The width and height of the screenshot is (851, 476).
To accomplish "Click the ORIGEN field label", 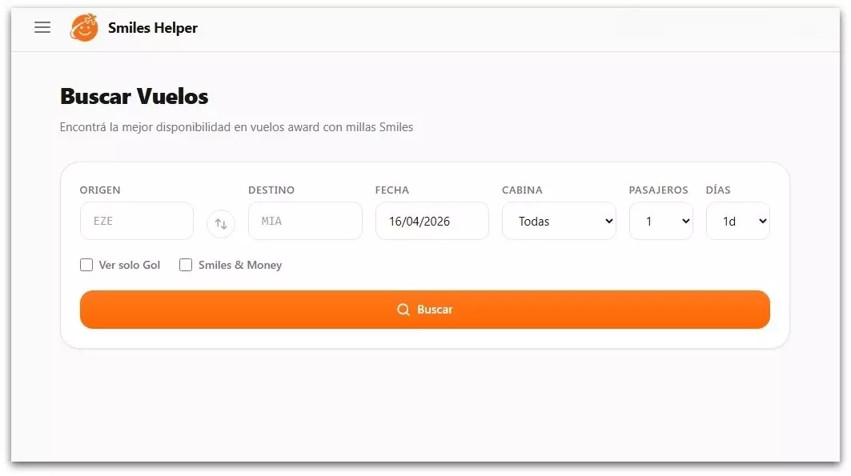I will [x=100, y=190].
